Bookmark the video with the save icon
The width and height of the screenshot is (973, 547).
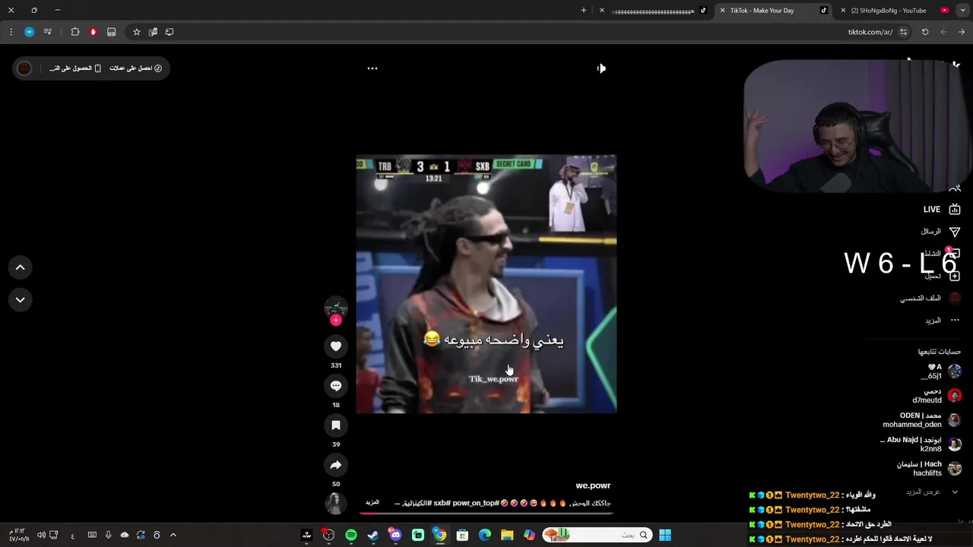pyautogui.click(x=336, y=425)
